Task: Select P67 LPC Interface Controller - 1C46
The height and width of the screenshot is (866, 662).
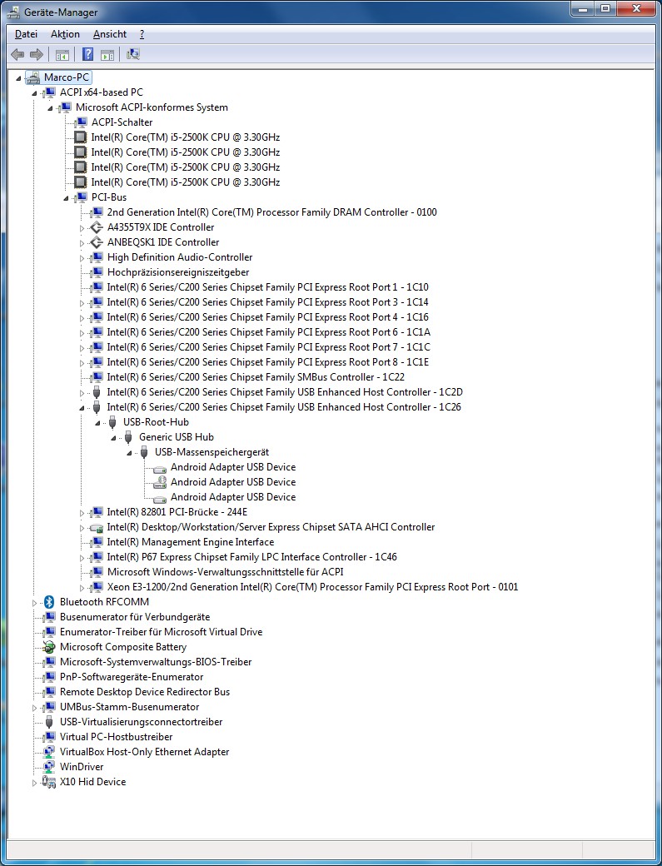Action: pyautogui.click(x=251, y=557)
